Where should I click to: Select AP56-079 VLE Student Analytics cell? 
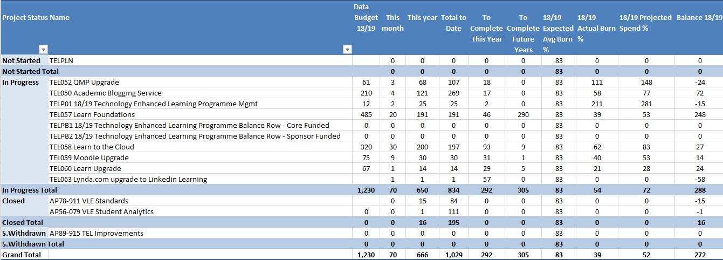click(101, 211)
